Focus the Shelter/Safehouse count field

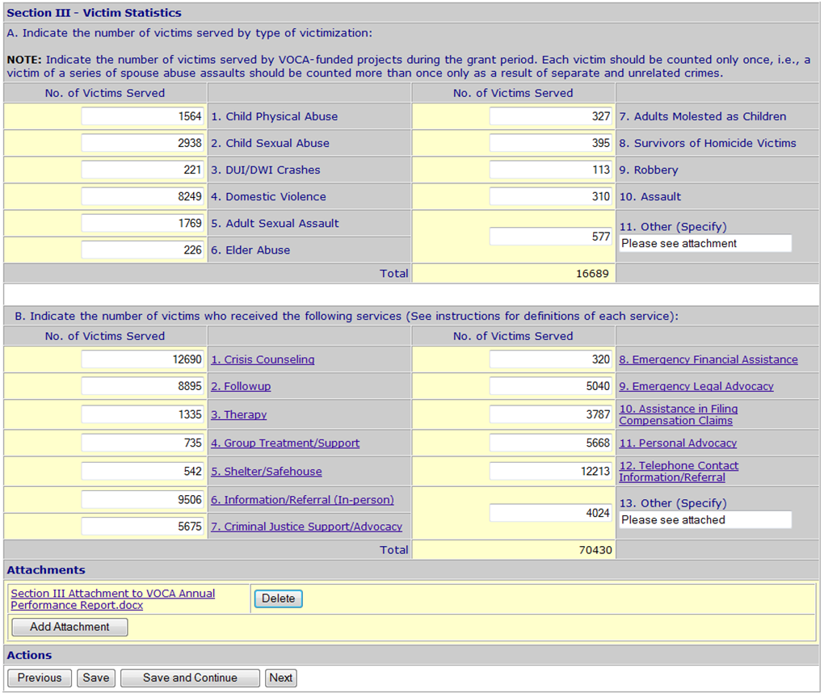tap(142, 471)
